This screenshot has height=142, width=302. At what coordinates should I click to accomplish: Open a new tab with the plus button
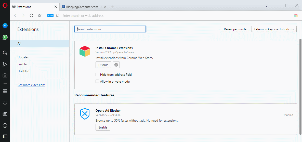pyautogui.click(x=113, y=7)
